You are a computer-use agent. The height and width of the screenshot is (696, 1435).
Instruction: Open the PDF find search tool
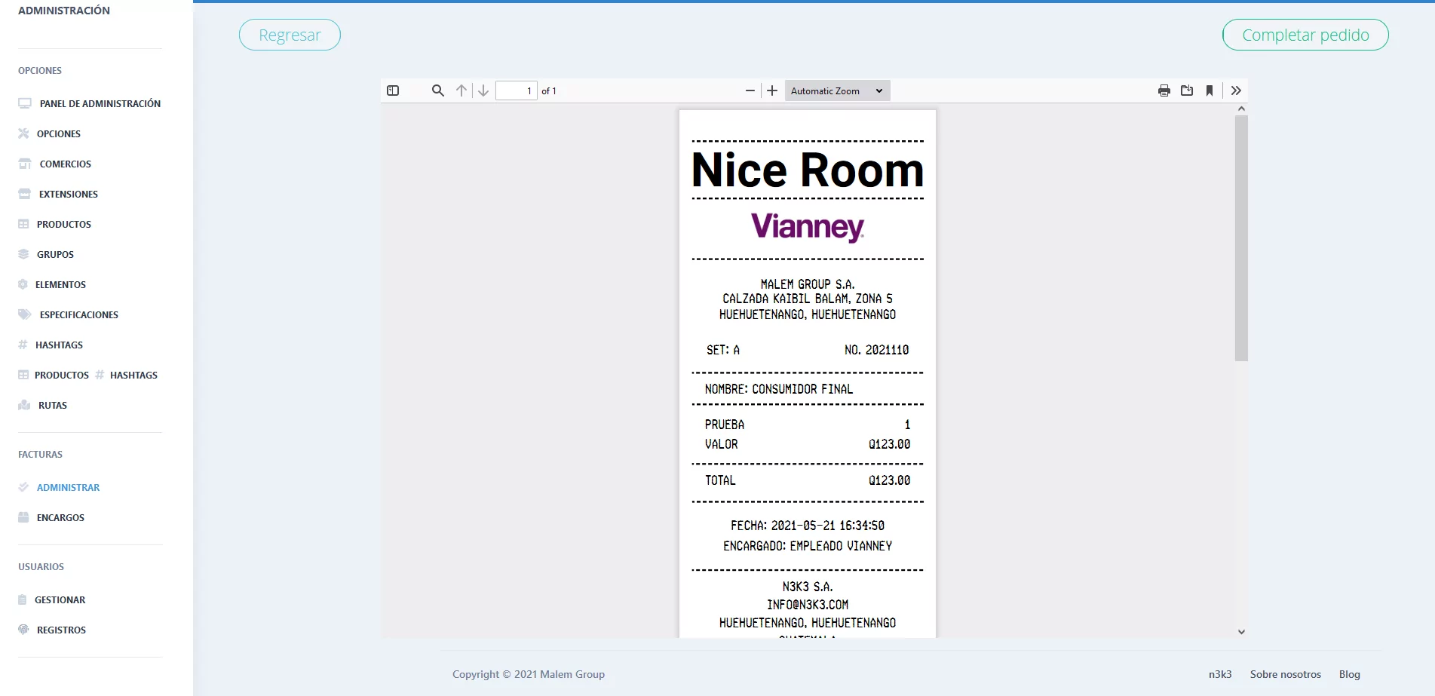click(437, 90)
